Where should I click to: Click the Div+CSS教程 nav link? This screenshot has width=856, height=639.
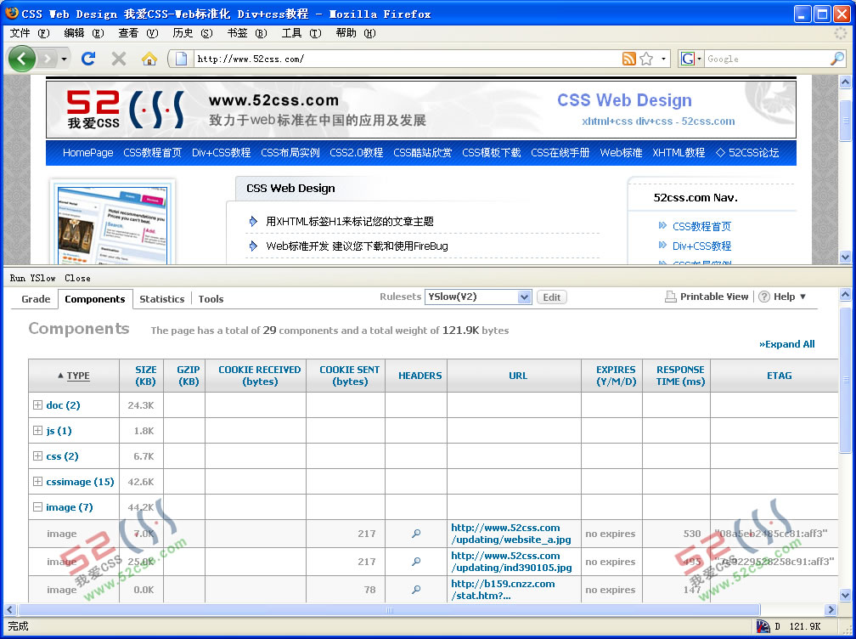[x=221, y=152]
